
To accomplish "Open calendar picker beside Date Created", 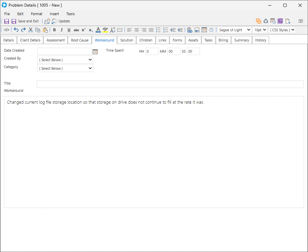I will (x=95, y=52).
